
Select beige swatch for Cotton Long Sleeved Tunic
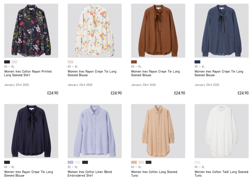134,162
